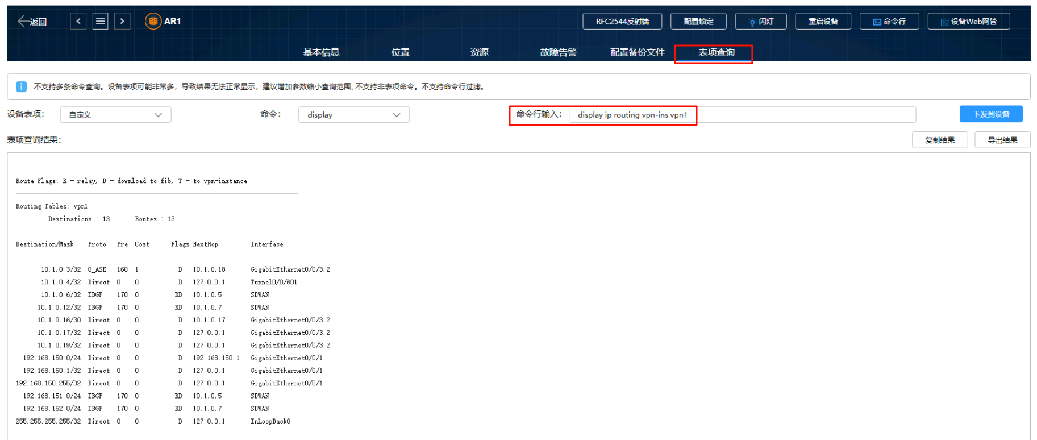The width and height of the screenshot is (1037, 440).
Task: Select the 表项查询 tab
Action: (x=716, y=52)
